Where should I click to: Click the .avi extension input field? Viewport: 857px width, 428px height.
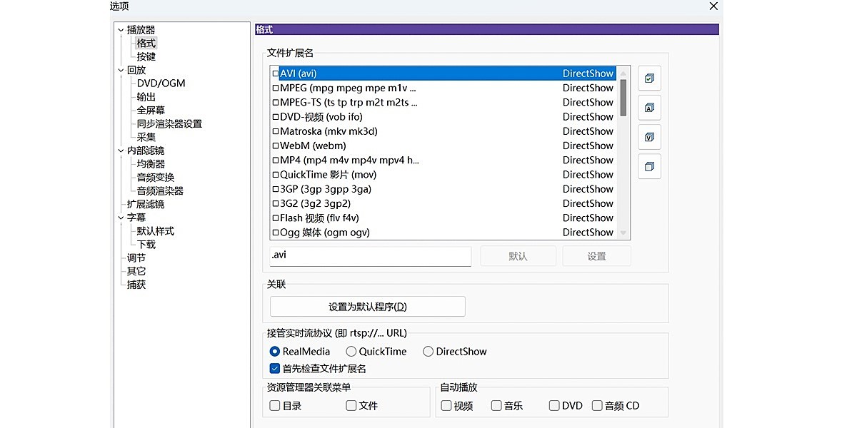[x=370, y=255]
